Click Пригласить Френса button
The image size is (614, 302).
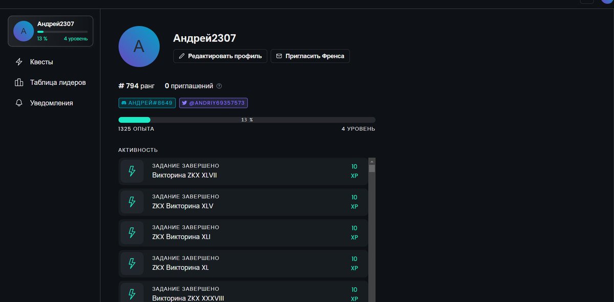(310, 56)
